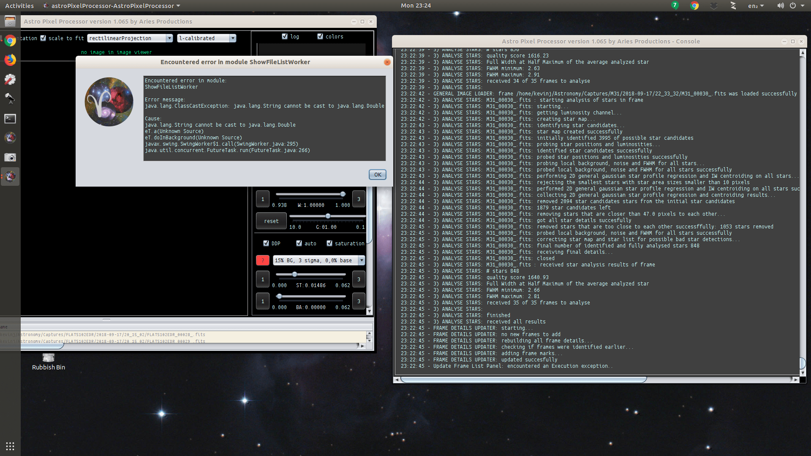Open the screenshot camera dock icon
811x456 pixels.
pos(10,157)
